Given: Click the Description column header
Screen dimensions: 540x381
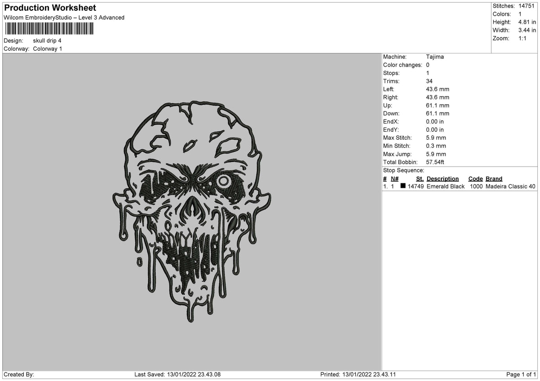Looking at the screenshot, I should pyautogui.click(x=443, y=178).
